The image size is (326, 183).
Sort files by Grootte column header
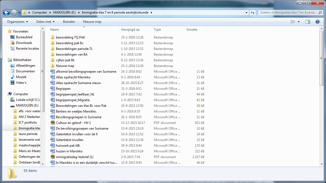192,30
